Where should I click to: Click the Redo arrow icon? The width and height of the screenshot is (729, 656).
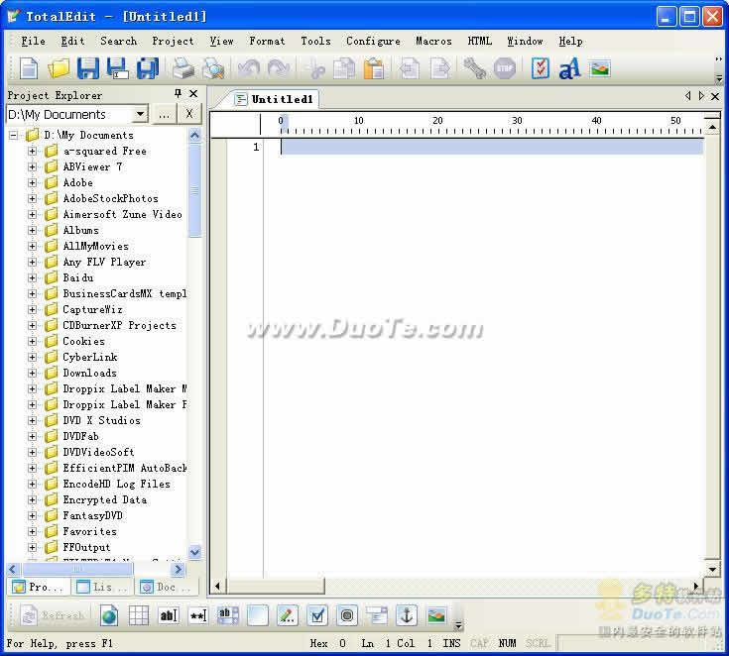(x=279, y=68)
